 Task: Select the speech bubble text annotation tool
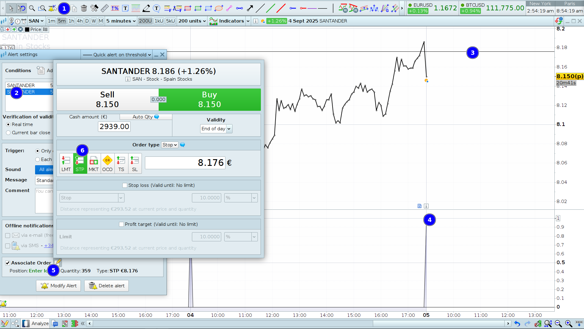157,8
